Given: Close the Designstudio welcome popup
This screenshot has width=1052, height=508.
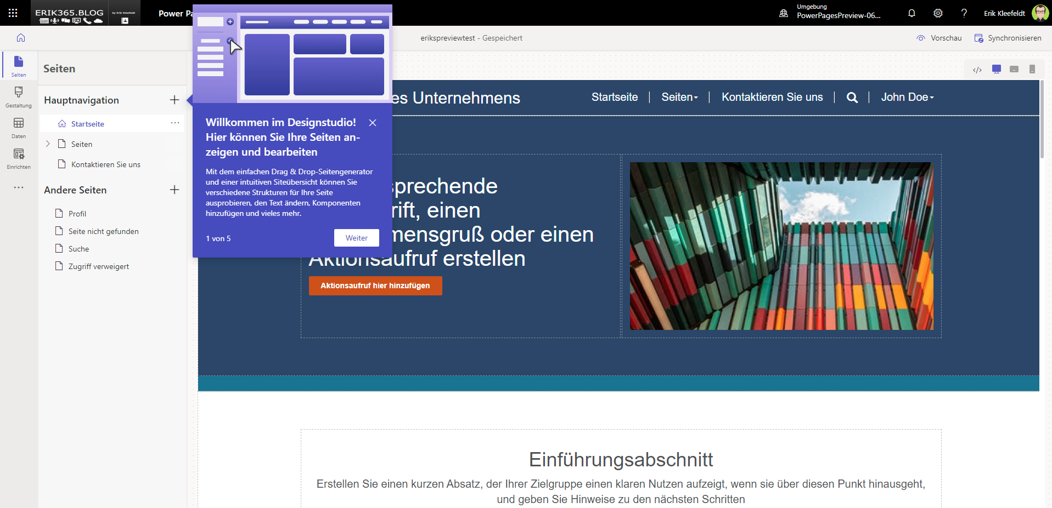Looking at the screenshot, I should 373,123.
